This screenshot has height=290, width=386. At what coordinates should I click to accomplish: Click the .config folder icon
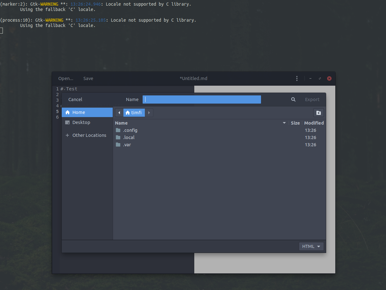point(118,130)
